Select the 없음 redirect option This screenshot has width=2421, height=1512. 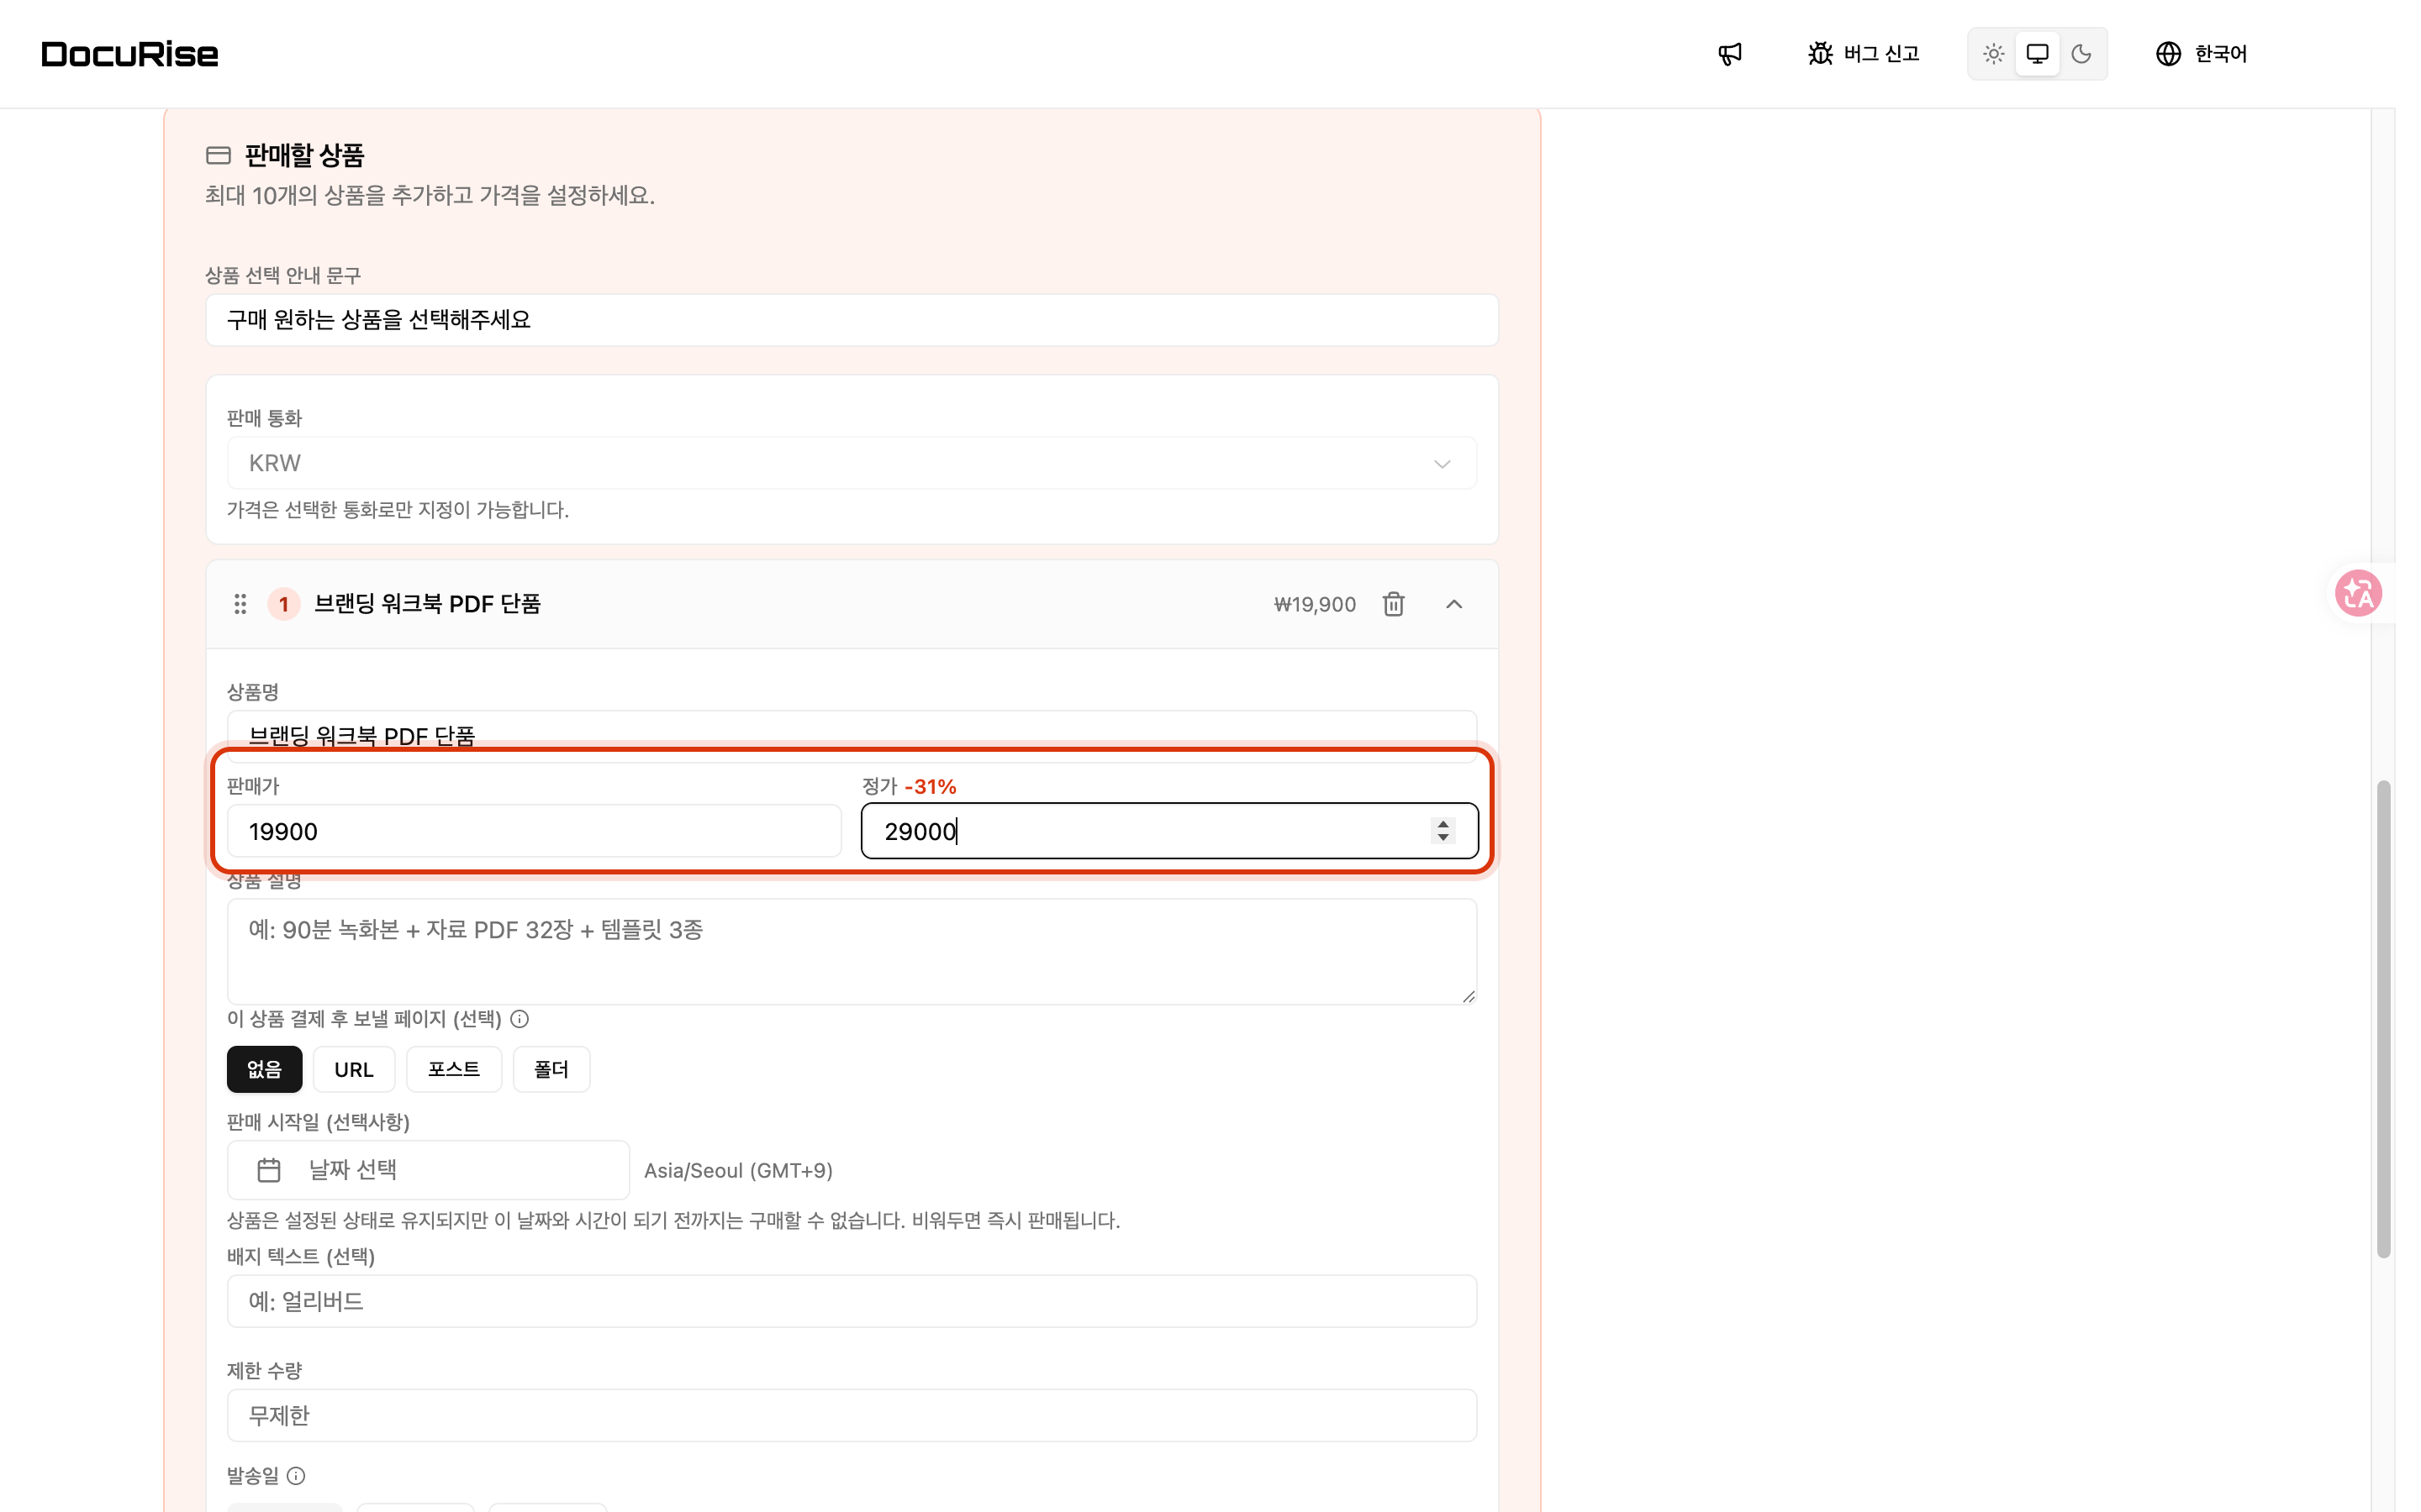[264, 1069]
